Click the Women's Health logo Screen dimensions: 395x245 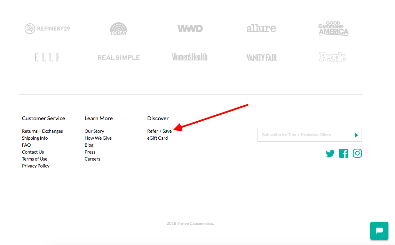pos(190,57)
